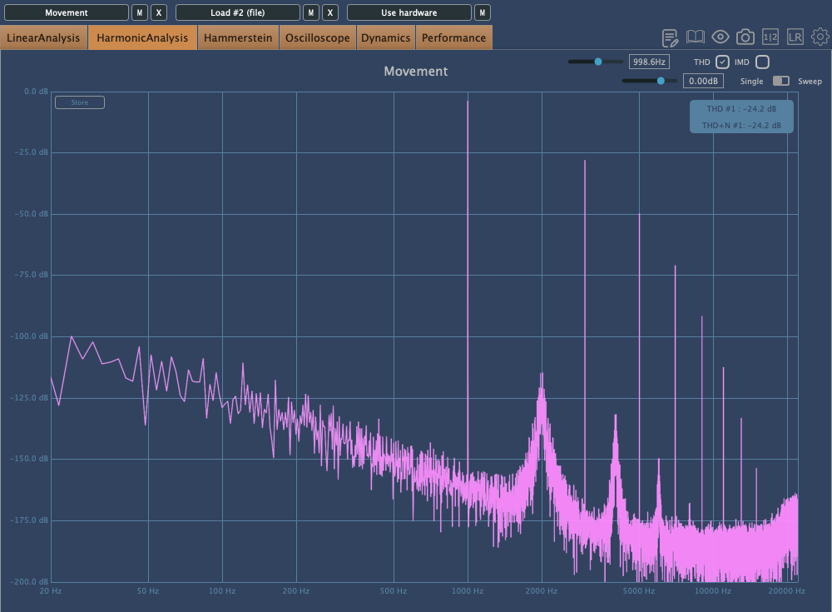Screen dimensions: 832x612
Task: Click the LR stereo channel icon
Action: click(795, 37)
